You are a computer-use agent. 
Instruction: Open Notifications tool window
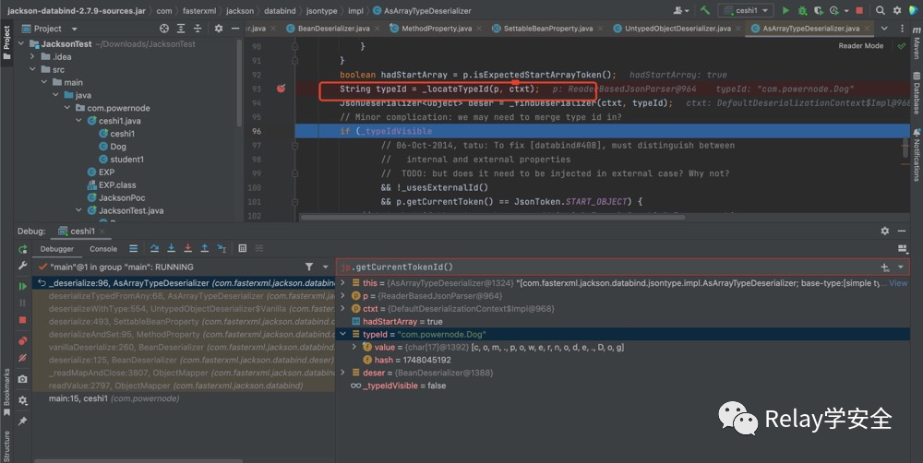(x=916, y=155)
